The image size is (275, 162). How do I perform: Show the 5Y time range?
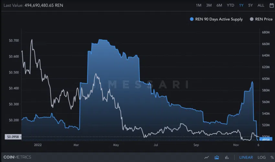coord(250,5)
